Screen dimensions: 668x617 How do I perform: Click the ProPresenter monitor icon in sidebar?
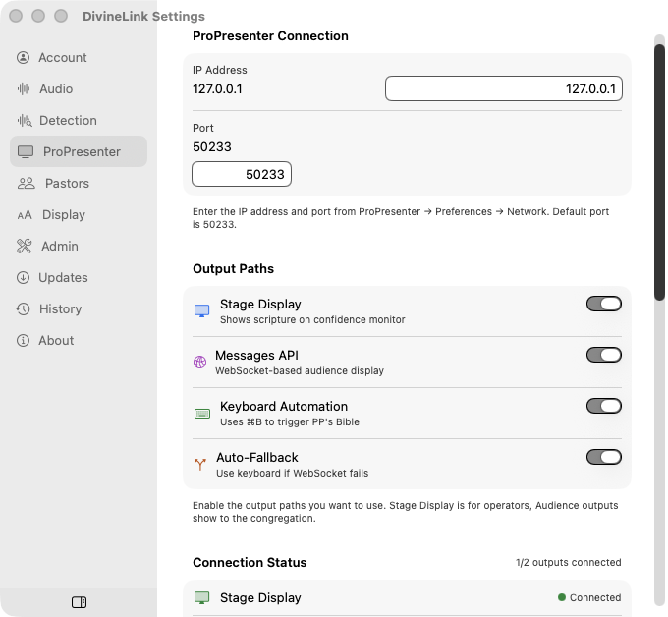(x=26, y=151)
